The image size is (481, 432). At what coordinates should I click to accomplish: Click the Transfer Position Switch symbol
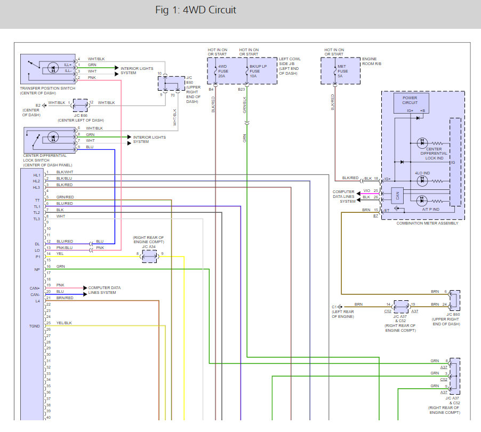point(47,68)
